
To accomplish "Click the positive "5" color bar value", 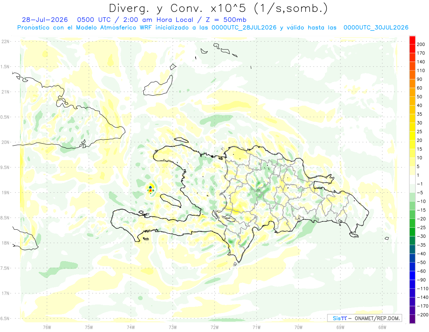I will pyautogui.click(x=419, y=167).
